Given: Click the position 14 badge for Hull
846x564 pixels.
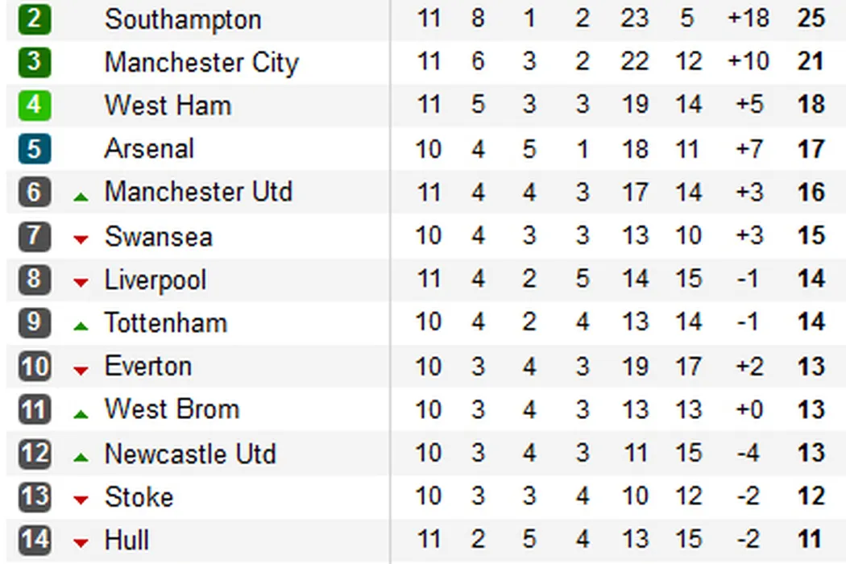Looking at the screenshot, I should click(x=34, y=540).
